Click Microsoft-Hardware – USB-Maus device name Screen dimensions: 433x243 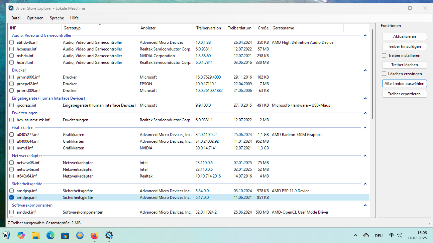point(301,105)
